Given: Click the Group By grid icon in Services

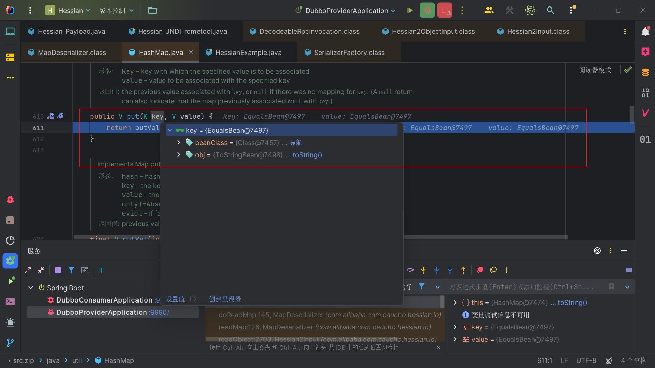Looking at the screenshot, I should click(58, 270).
